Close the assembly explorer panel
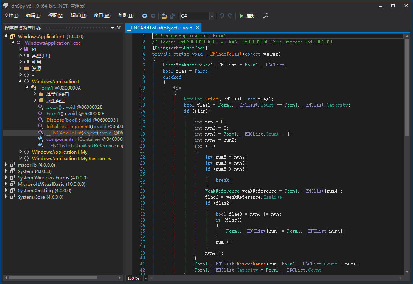413x284 pixels. (x=119, y=28)
